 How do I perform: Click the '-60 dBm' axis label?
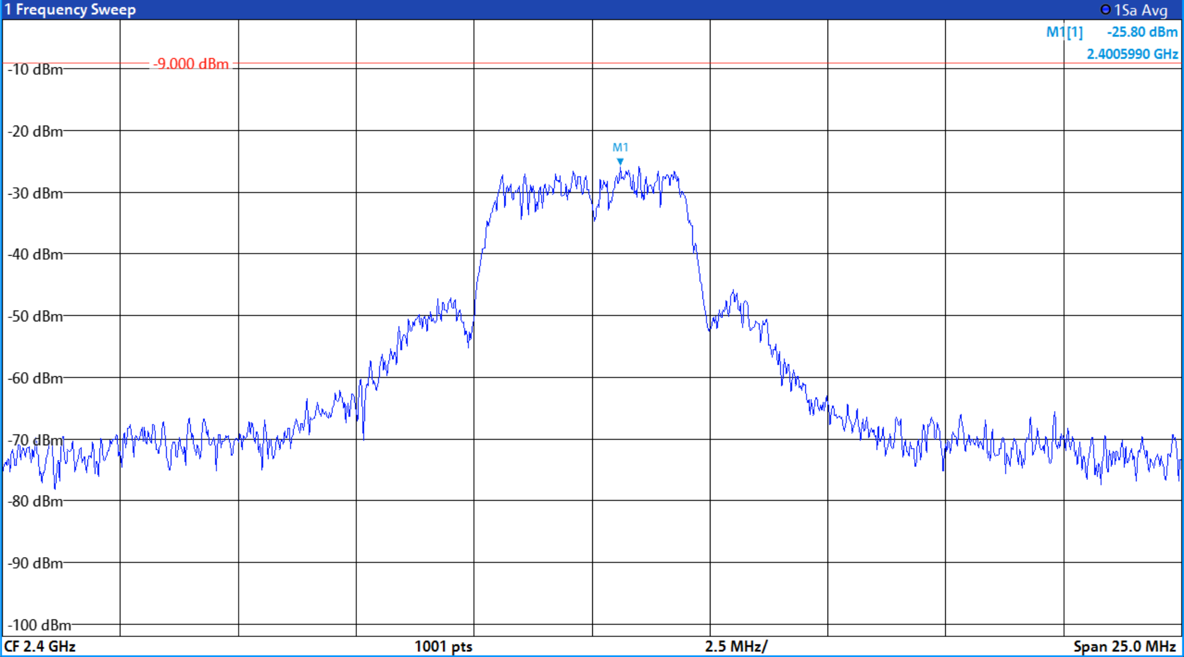point(35,378)
